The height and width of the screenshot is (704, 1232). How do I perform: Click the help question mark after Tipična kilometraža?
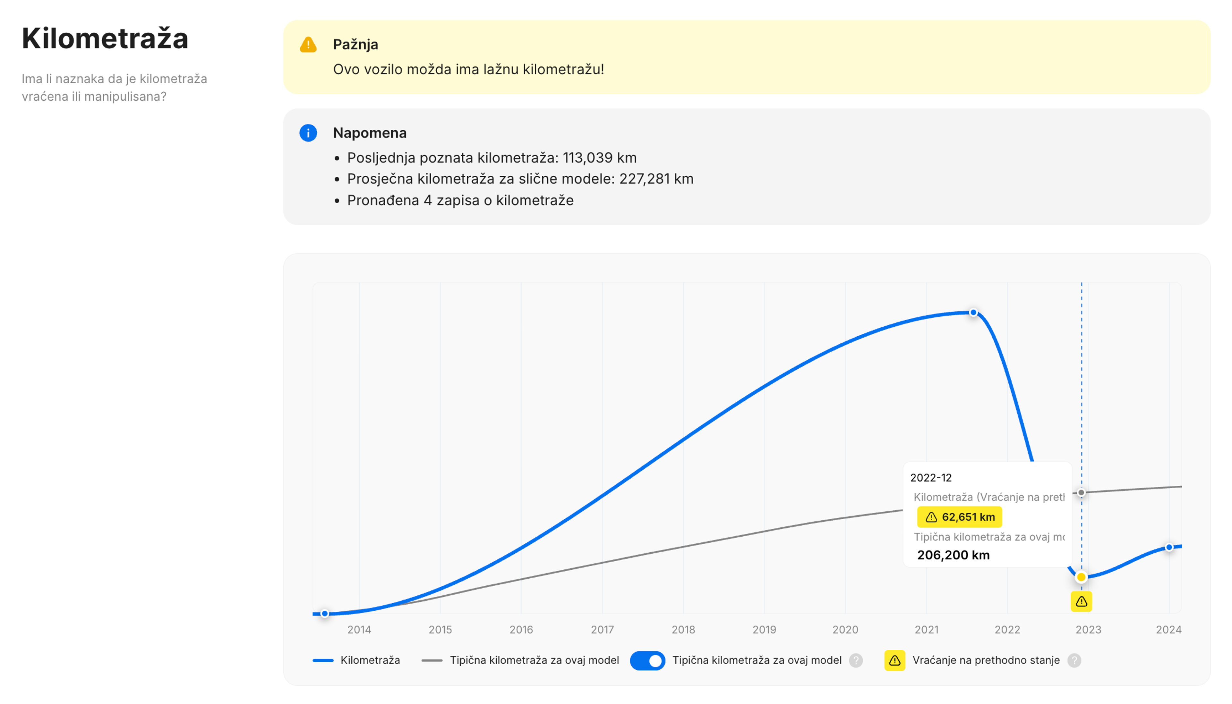point(856,660)
